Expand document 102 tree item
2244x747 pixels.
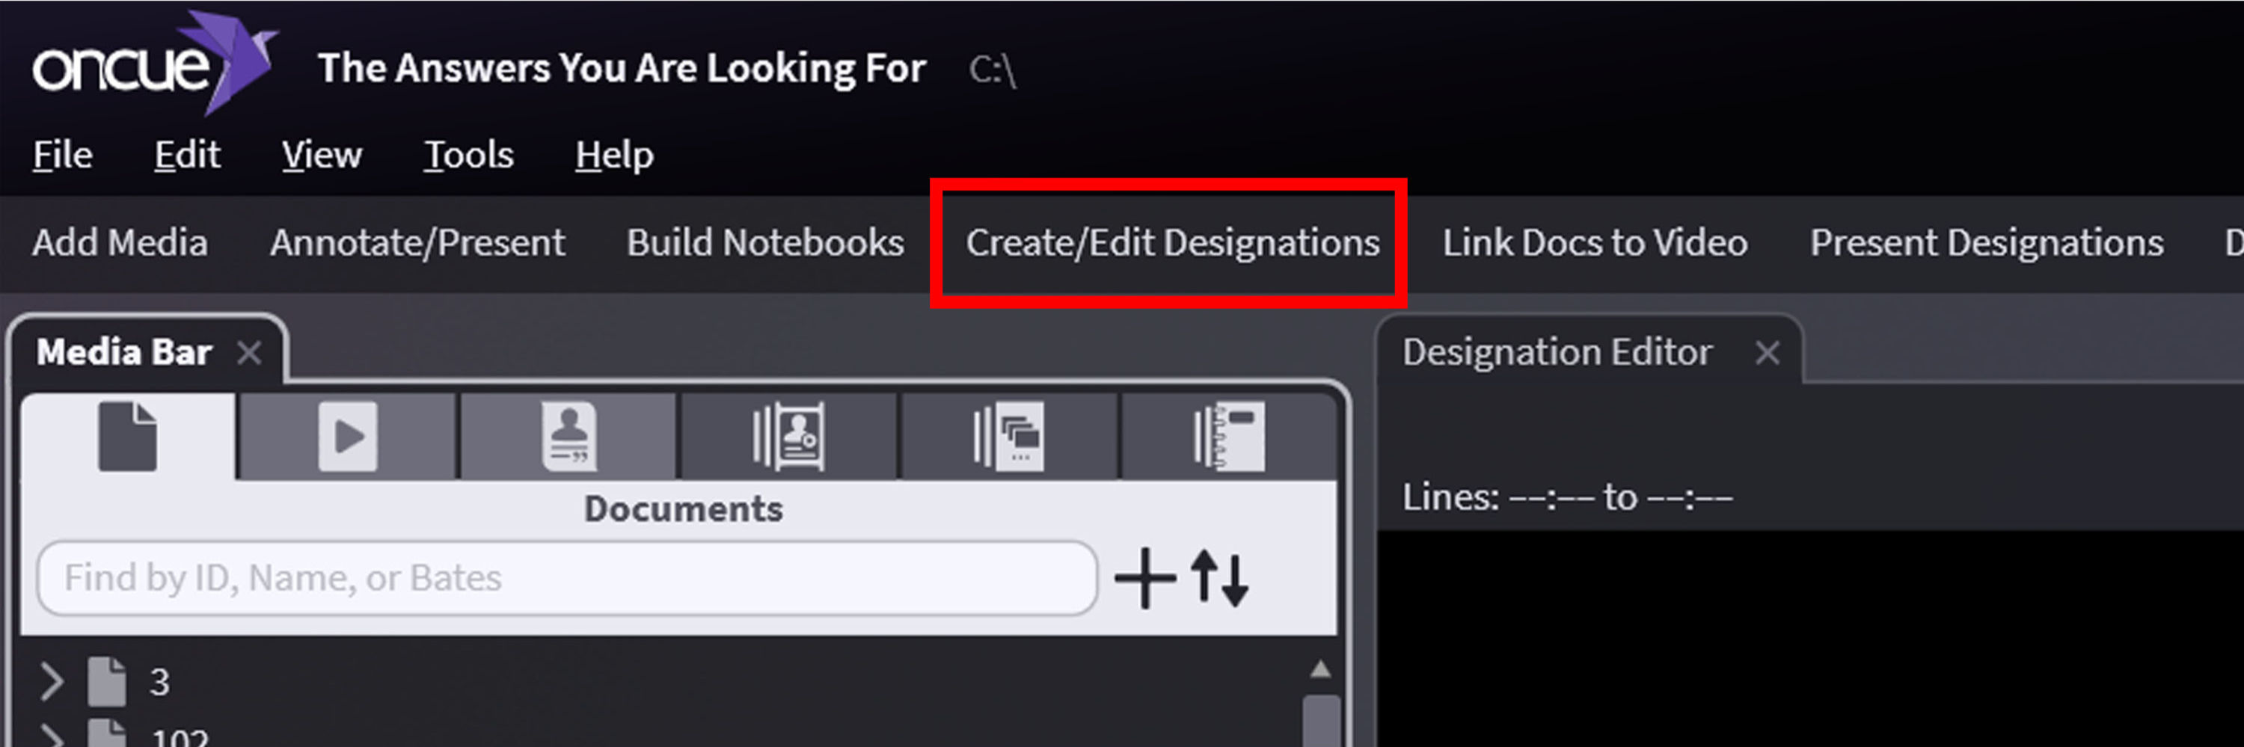52,737
